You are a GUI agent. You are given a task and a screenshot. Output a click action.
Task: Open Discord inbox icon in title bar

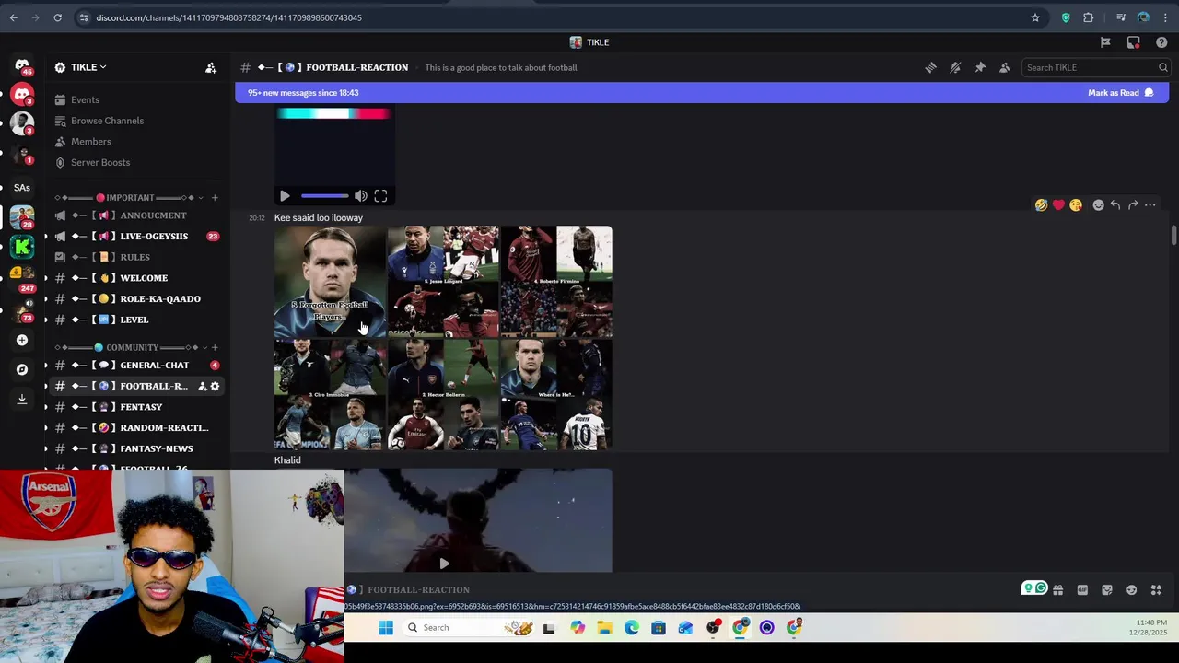(x=1134, y=42)
